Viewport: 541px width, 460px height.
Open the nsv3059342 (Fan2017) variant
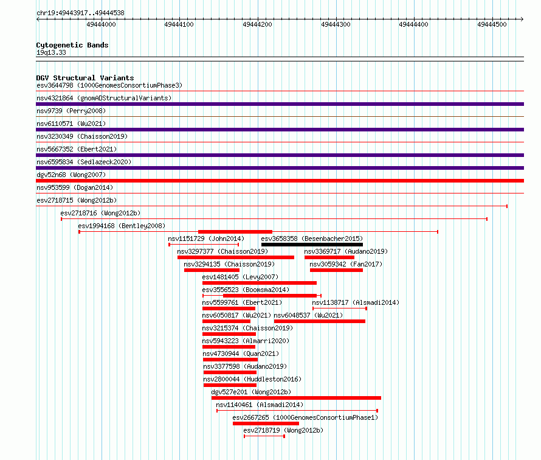(x=346, y=264)
